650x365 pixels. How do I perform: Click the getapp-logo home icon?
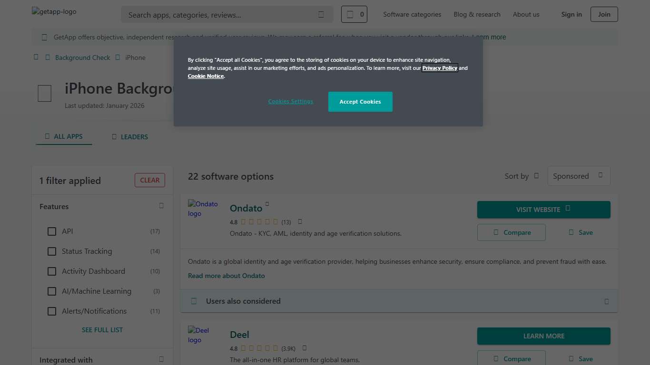pos(54,11)
